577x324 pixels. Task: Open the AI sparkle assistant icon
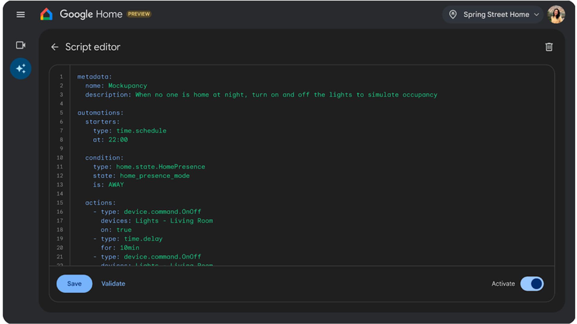pyautogui.click(x=20, y=68)
